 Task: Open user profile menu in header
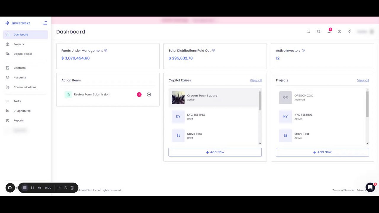(x=365, y=31)
